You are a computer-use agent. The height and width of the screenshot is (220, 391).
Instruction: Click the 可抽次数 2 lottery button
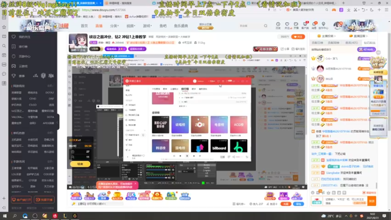click(x=265, y=49)
